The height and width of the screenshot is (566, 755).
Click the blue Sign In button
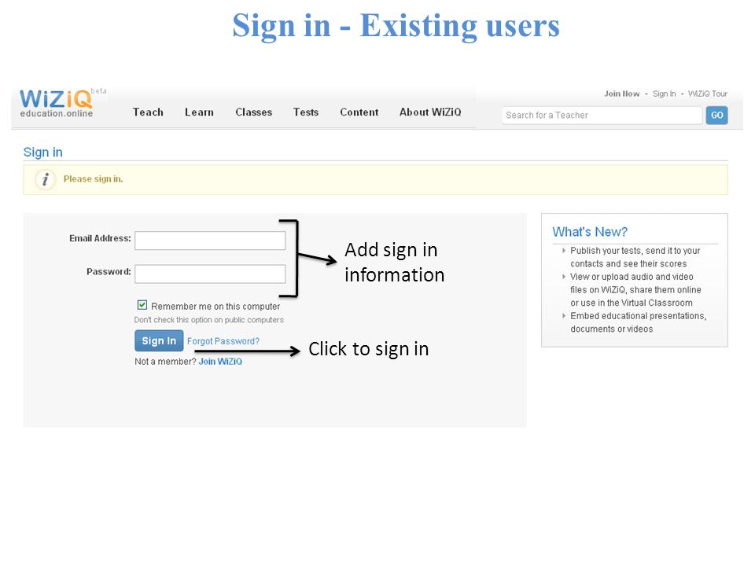click(x=159, y=340)
